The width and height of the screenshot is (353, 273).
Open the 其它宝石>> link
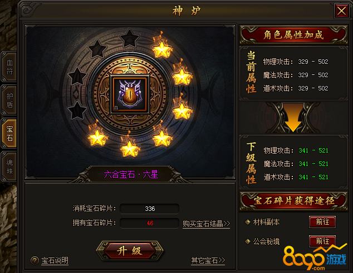(x=208, y=260)
